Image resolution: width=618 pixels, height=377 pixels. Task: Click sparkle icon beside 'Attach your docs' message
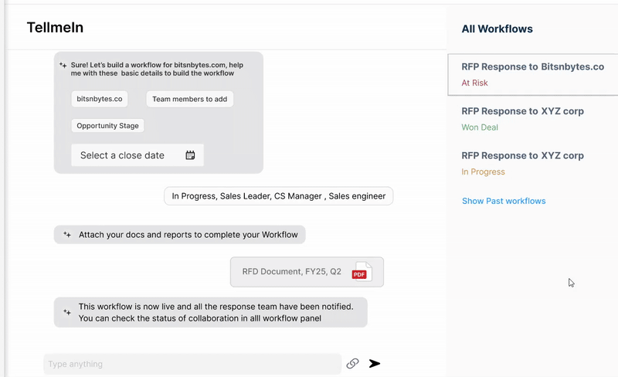[67, 235]
